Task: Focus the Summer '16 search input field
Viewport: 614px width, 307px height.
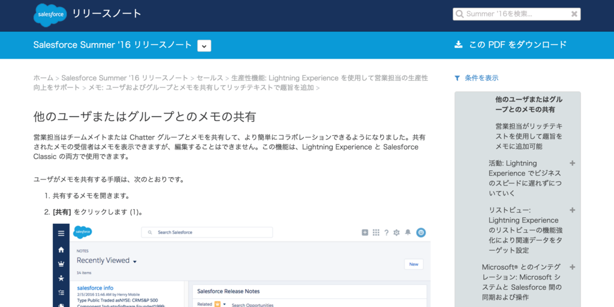Action: (x=516, y=14)
